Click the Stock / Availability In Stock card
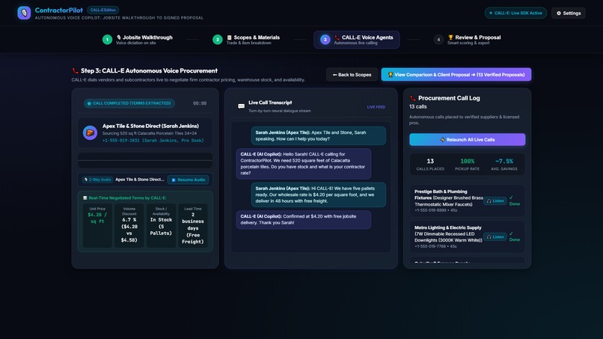 point(161,225)
